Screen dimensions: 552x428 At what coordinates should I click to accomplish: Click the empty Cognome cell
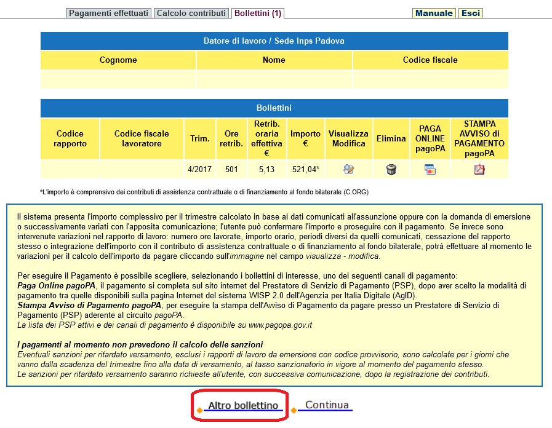pyautogui.click(x=118, y=79)
